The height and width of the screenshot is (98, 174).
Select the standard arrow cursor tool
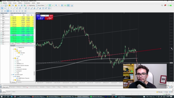(x=2, y=8)
